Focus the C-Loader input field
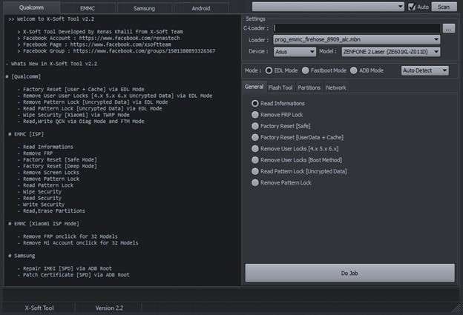Viewport: 463px width, 315px height. tap(357, 28)
